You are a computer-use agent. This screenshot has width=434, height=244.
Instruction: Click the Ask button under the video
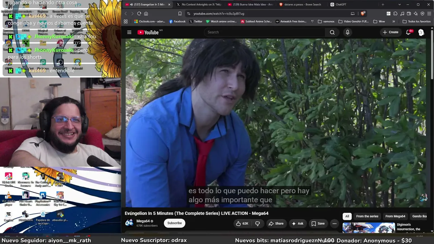(297, 223)
